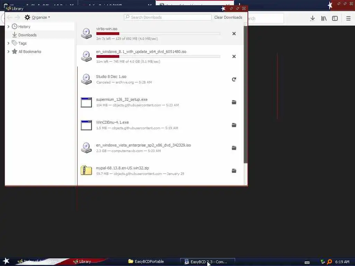Open containing folder for Vista enterprise iso
Viewport: 355px width, 266px height.
tap(234, 148)
